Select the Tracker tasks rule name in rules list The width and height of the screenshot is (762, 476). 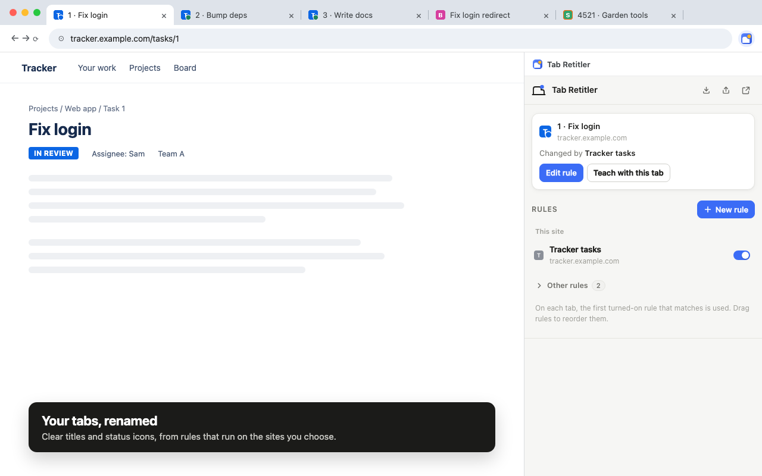point(575,250)
